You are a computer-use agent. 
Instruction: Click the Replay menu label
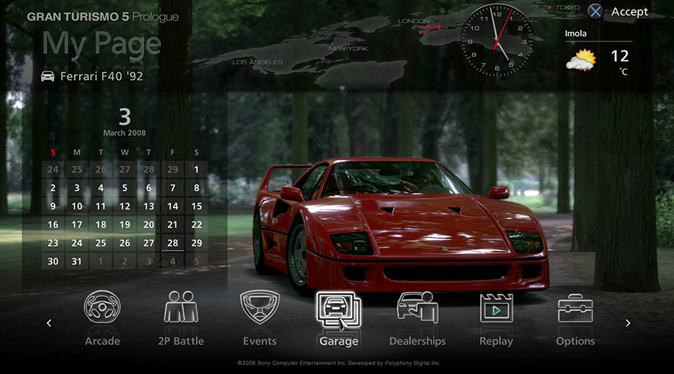pyautogui.click(x=497, y=342)
